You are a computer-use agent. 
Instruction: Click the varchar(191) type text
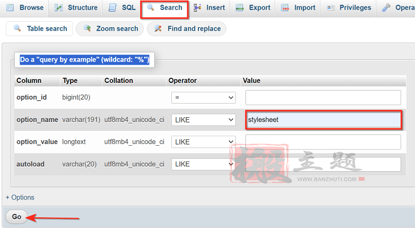(x=81, y=120)
